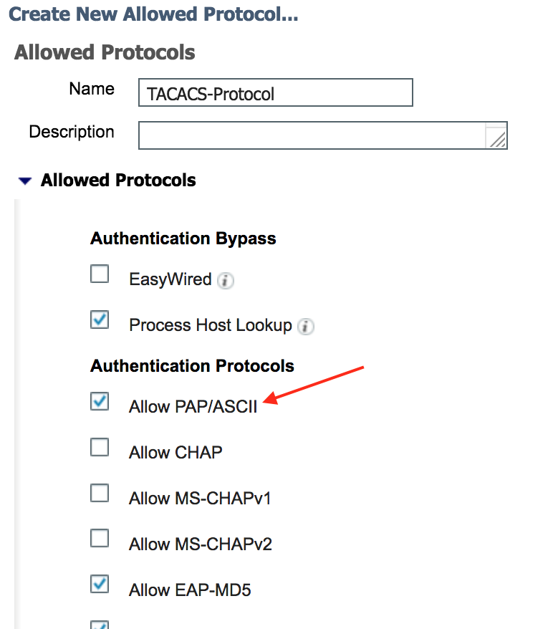Click the Description field label
Image resolution: width=553 pixels, height=629 pixels.
[x=72, y=132]
